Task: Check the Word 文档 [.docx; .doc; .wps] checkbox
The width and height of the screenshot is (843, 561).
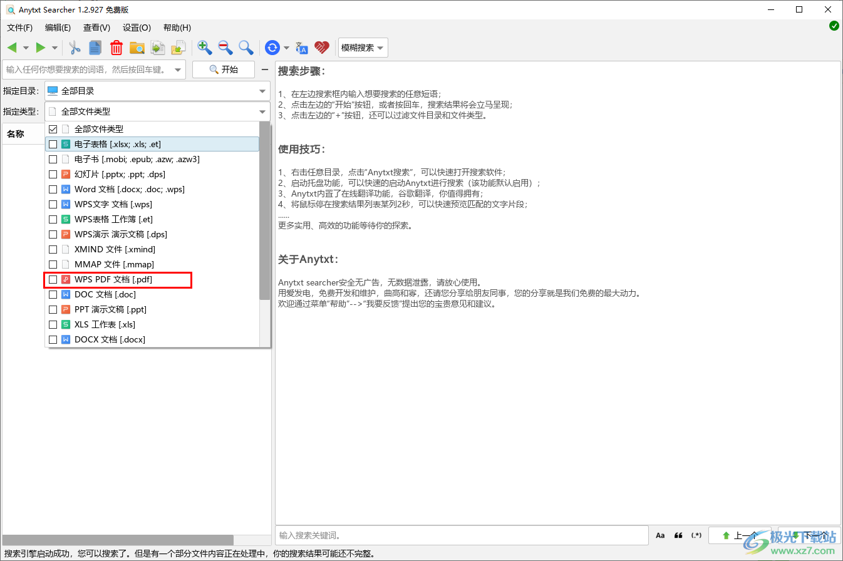Action: click(x=53, y=189)
